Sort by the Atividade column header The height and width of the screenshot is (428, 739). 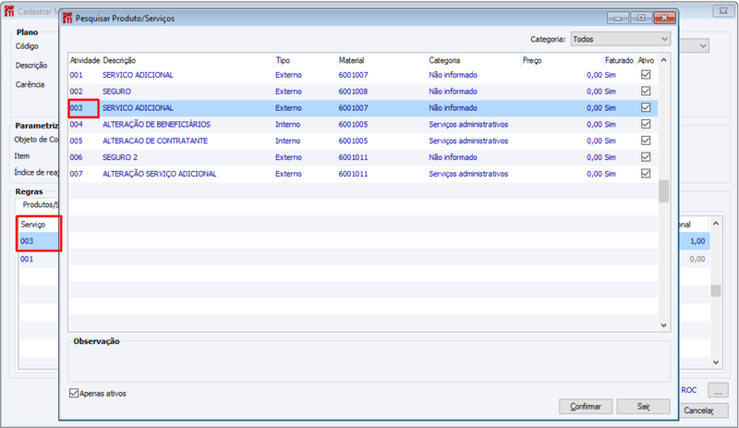(x=85, y=60)
